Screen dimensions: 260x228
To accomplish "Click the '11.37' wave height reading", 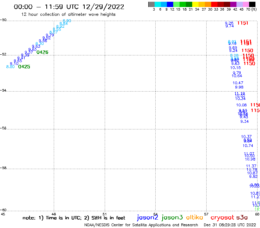I will pos(251,166).
